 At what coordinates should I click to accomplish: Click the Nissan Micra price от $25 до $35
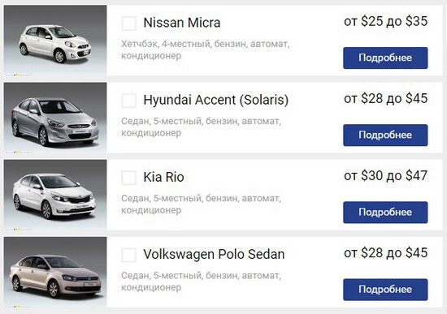point(386,21)
